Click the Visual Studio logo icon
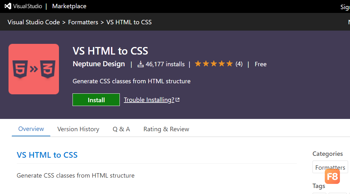 (x=8, y=6)
